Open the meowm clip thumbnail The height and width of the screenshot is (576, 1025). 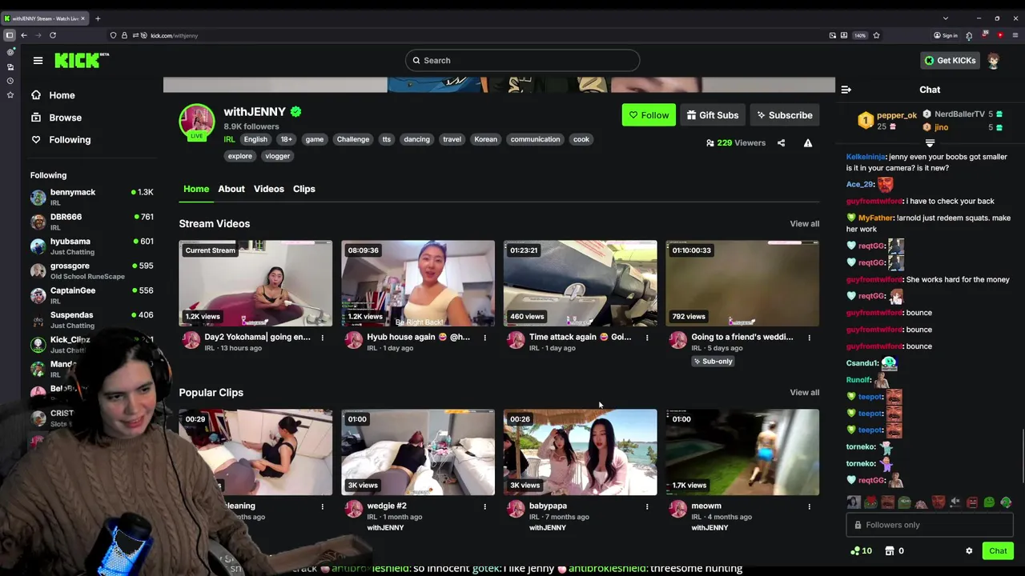742,452
